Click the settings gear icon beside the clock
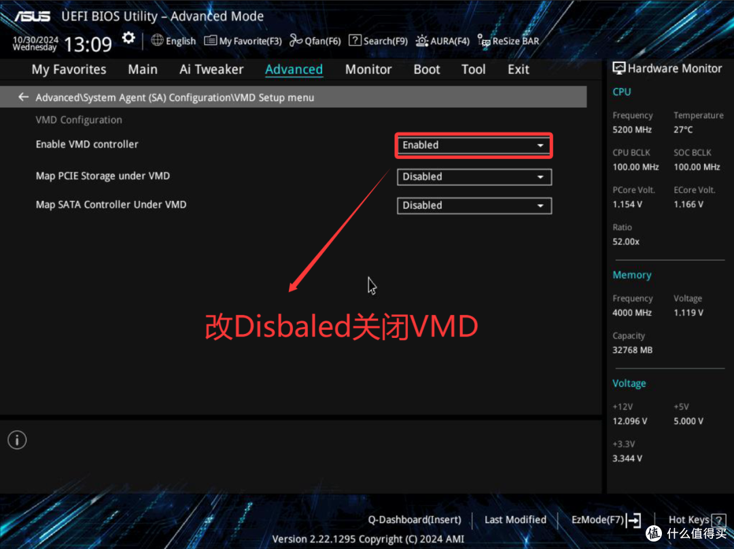The height and width of the screenshot is (549, 734). tap(128, 38)
